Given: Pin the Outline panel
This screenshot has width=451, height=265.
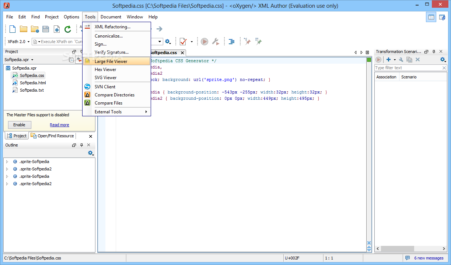Looking at the screenshot, I should click(x=82, y=145).
